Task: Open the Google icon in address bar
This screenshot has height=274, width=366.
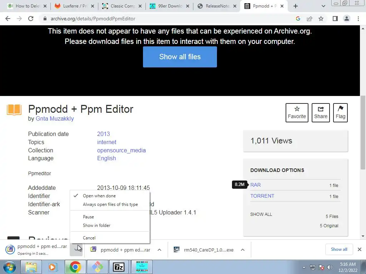Action: (298, 19)
